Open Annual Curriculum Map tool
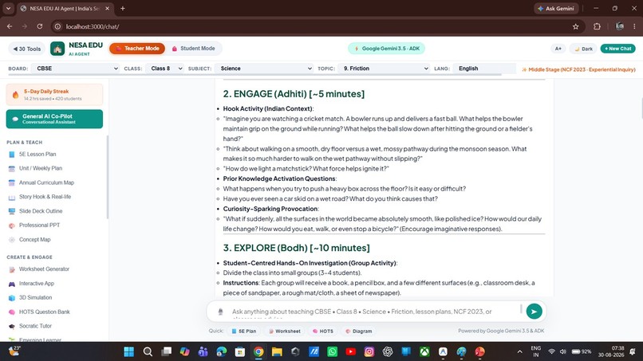 pos(46,182)
